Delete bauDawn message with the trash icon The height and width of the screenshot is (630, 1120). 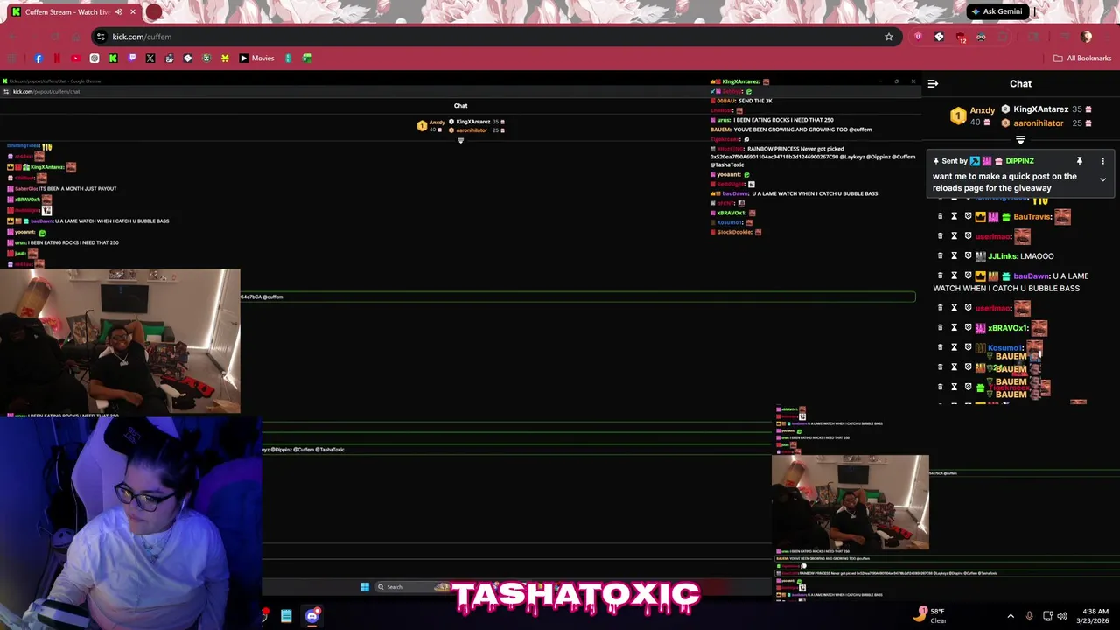click(x=941, y=276)
